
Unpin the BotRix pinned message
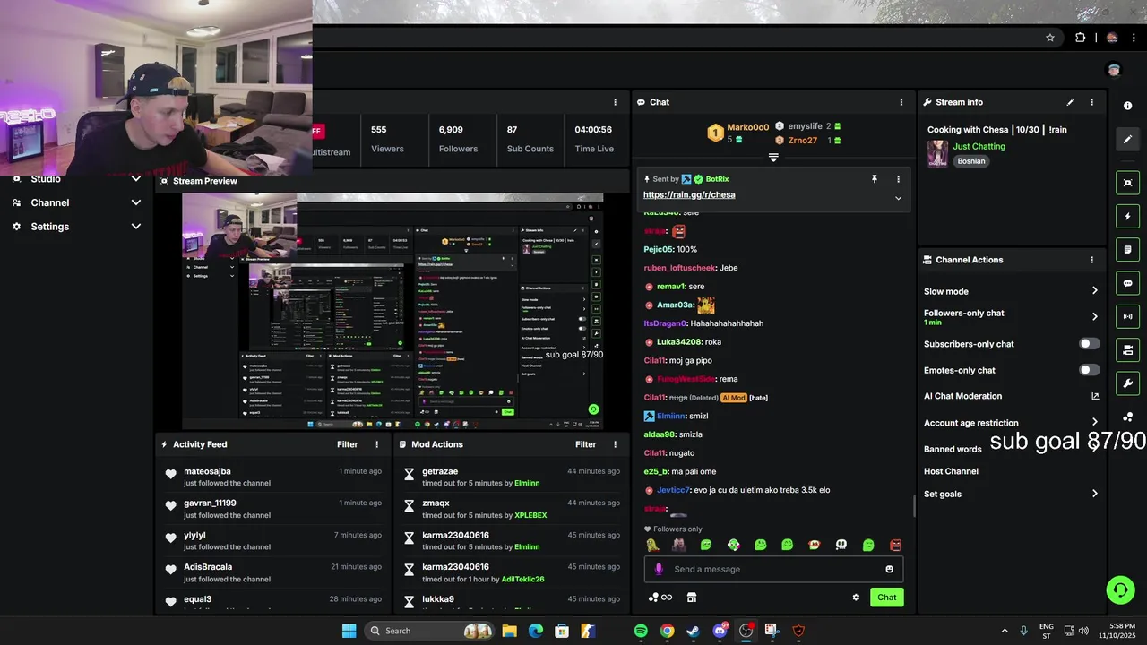click(x=875, y=179)
